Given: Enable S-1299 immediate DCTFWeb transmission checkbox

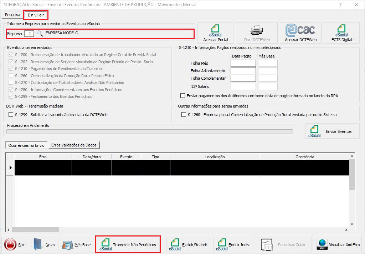Looking at the screenshot, I should click(11, 115).
